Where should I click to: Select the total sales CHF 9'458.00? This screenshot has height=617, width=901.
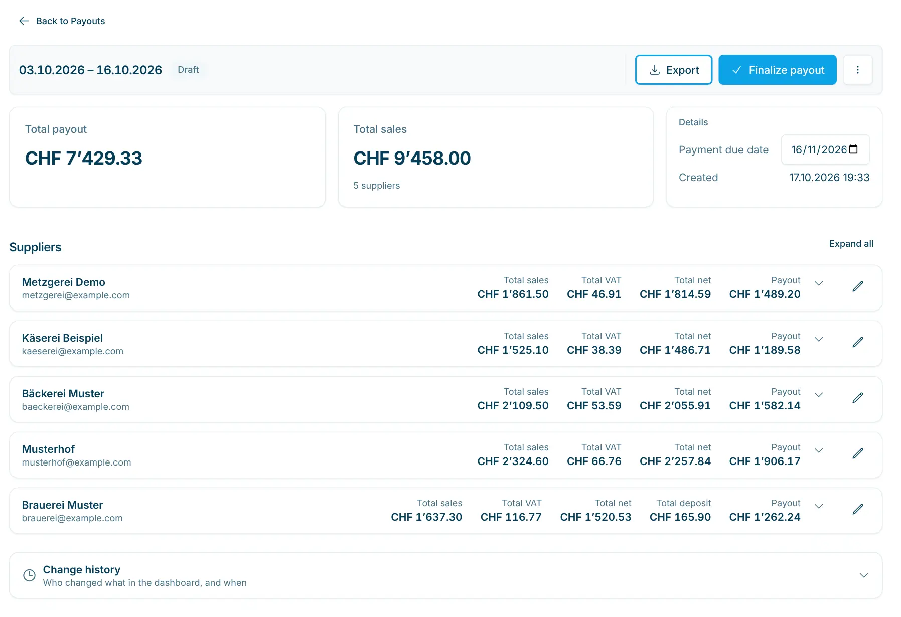coord(412,158)
